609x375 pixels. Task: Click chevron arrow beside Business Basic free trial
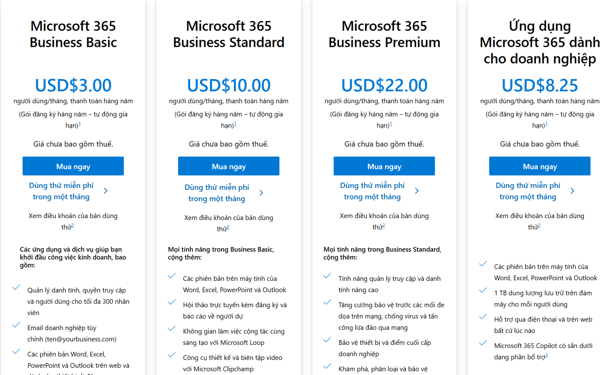pos(106,191)
